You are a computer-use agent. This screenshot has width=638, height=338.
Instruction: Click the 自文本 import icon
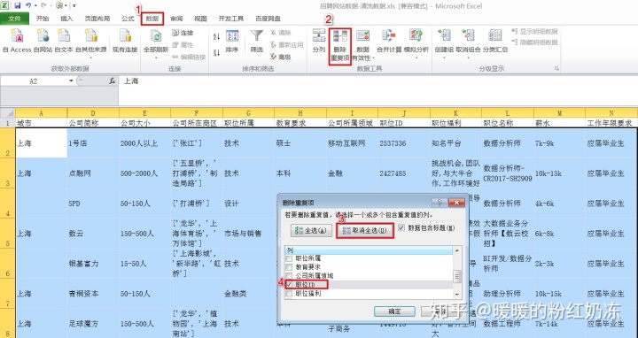click(64, 35)
